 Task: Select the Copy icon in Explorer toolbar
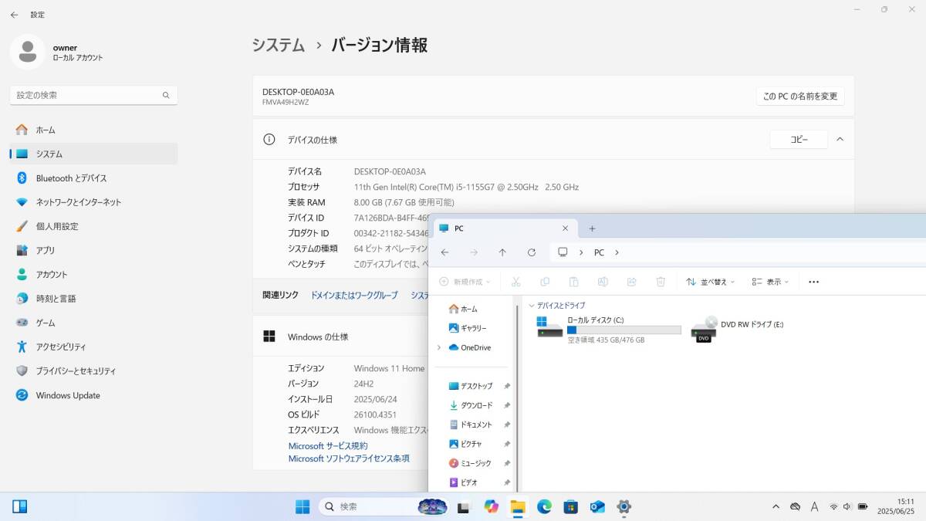pos(545,282)
